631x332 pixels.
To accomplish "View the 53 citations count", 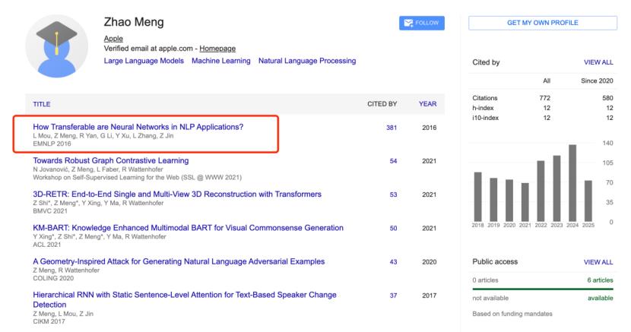I will click(x=393, y=195).
